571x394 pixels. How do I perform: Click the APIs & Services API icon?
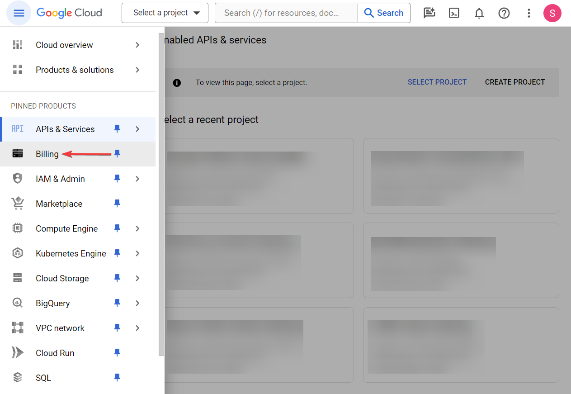(18, 128)
